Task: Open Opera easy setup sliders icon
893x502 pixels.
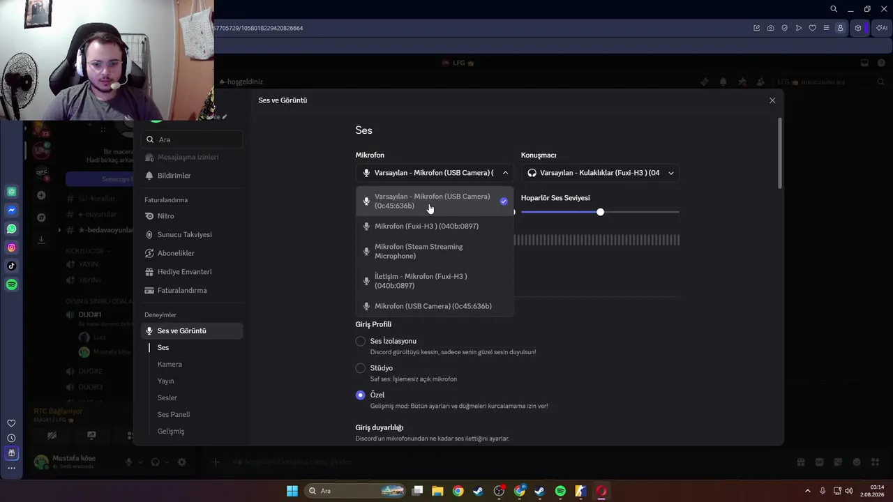Action: pyautogui.click(x=826, y=28)
